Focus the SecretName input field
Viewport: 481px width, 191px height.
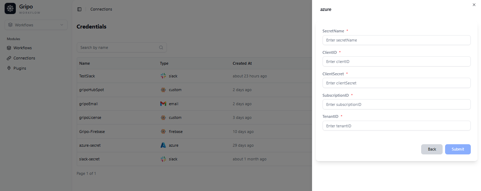tap(396, 40)
